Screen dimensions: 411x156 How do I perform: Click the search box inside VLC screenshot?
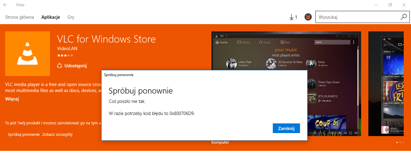(332, 42)
